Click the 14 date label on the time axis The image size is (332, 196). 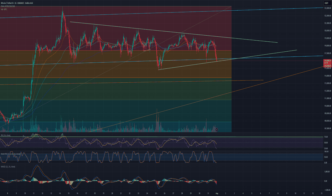coord(60,193)
